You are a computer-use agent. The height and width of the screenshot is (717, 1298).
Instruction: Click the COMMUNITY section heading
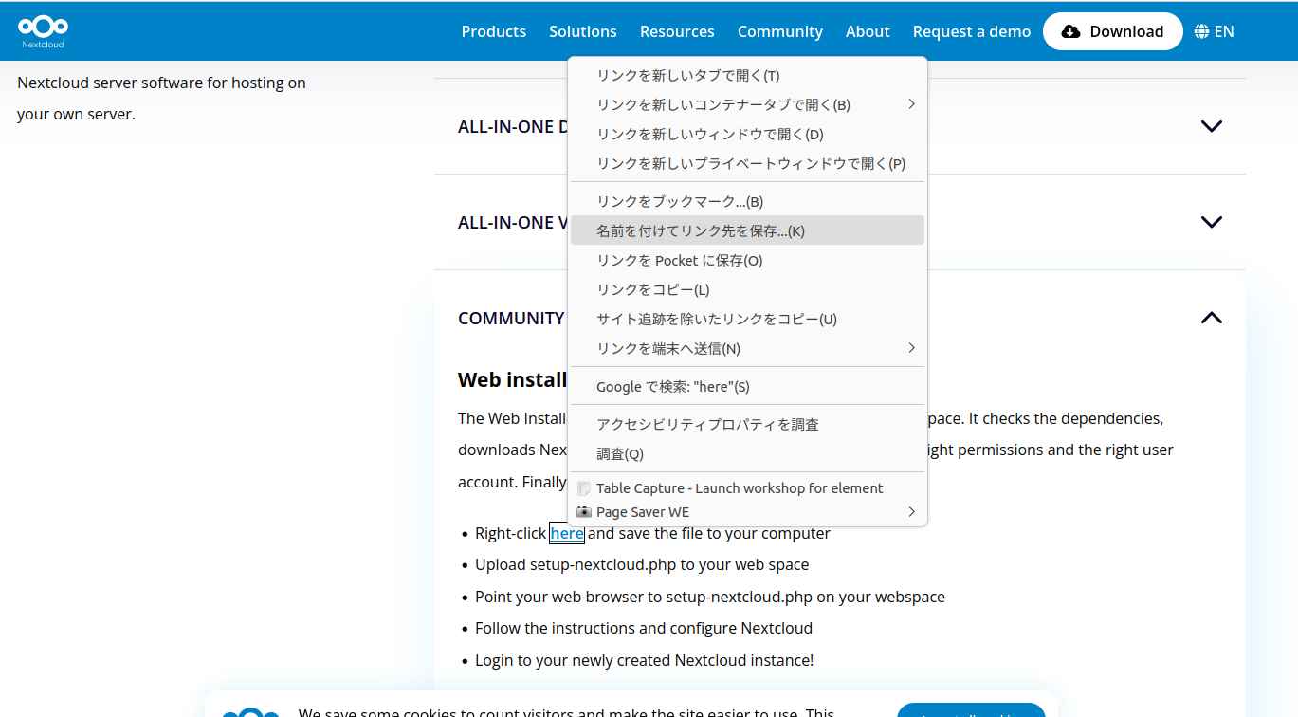(x=511, y=319)
